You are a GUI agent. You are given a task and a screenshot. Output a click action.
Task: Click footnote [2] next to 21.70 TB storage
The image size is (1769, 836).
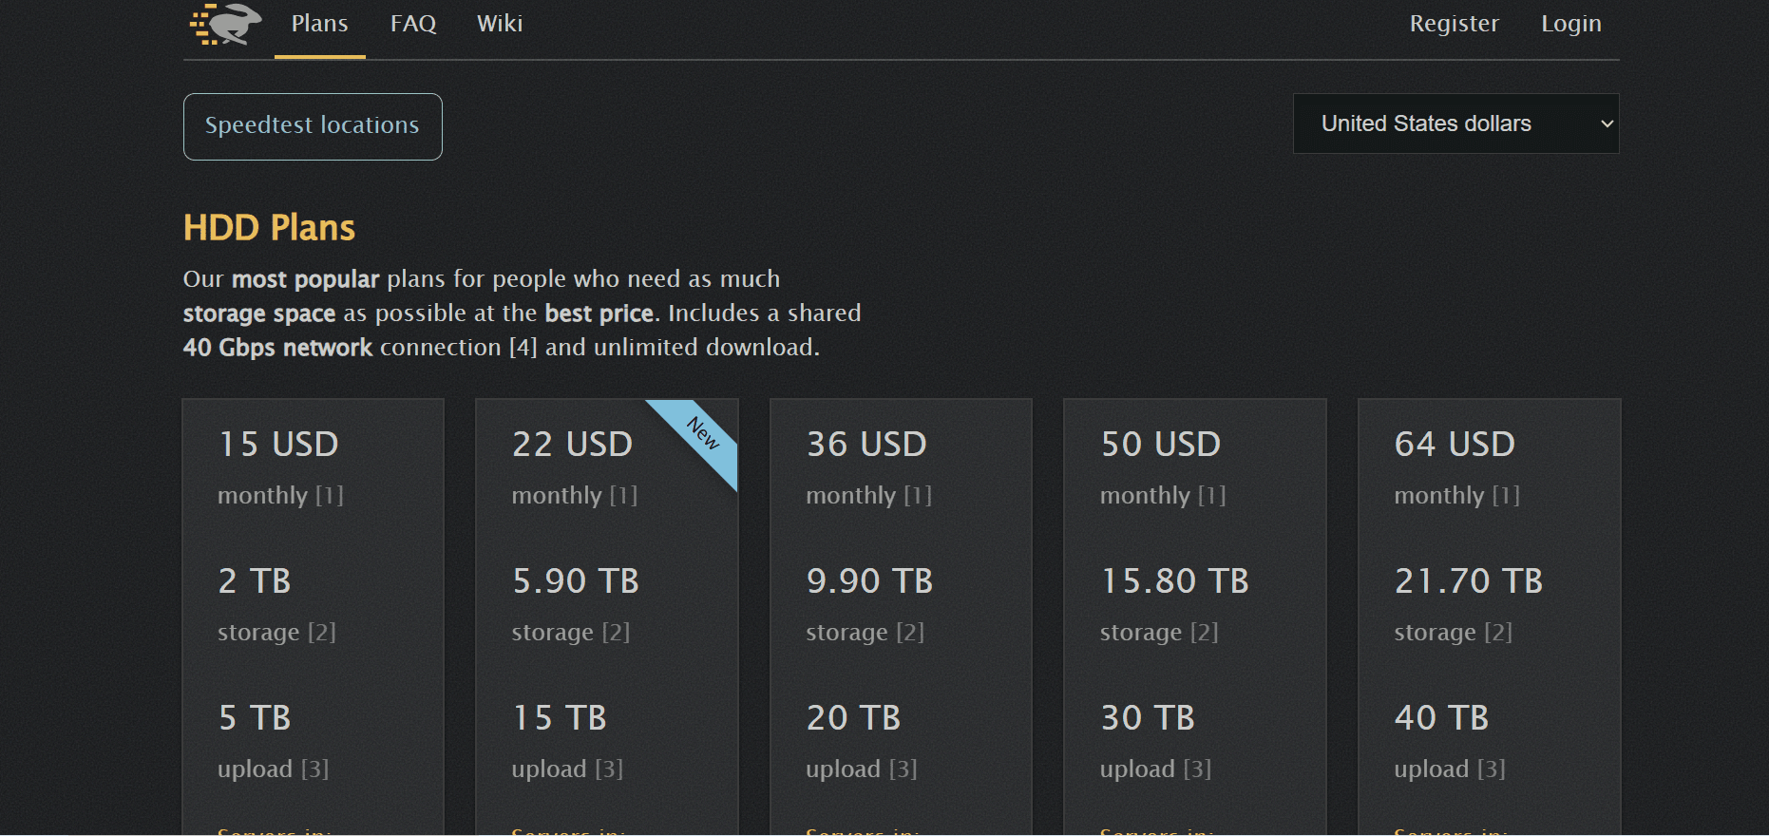(1498, 633)
